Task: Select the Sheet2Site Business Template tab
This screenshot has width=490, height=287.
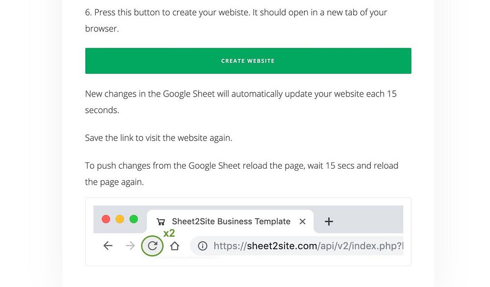Action: tap(231, 221)
